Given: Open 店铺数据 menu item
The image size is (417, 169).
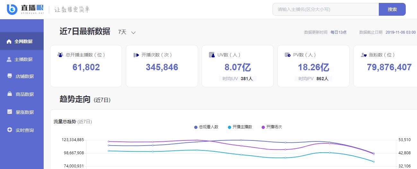Looking at the screenshot, I should point(22,76).
